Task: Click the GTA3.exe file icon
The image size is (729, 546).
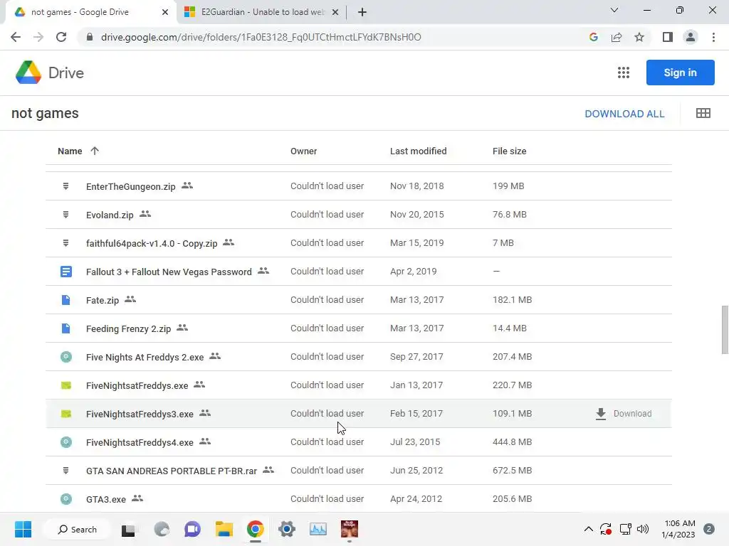Action: [66, 499]
